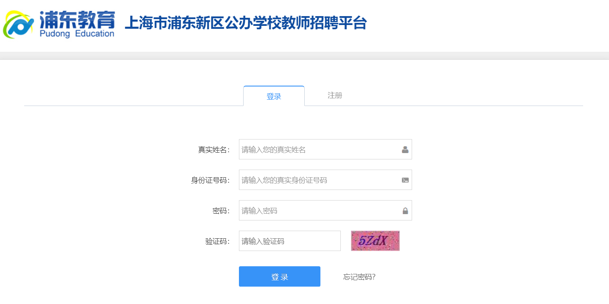
Task: Click the 验证码: field label
Action: click(217, 241)
